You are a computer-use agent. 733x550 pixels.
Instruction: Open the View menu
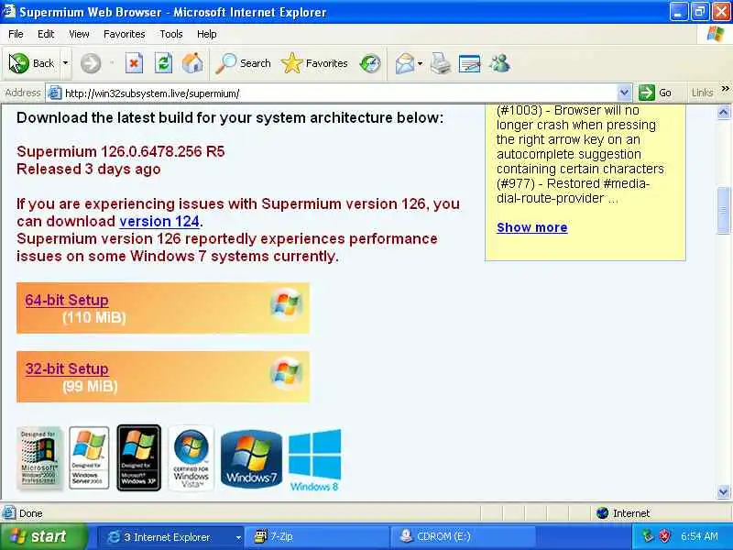coord(79,34)
